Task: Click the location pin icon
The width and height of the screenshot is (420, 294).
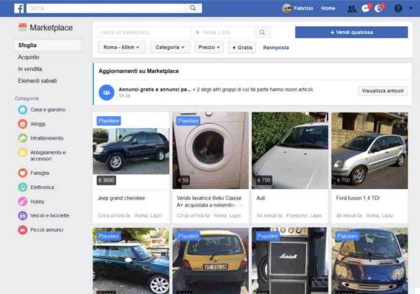Action: coord(198,32)
